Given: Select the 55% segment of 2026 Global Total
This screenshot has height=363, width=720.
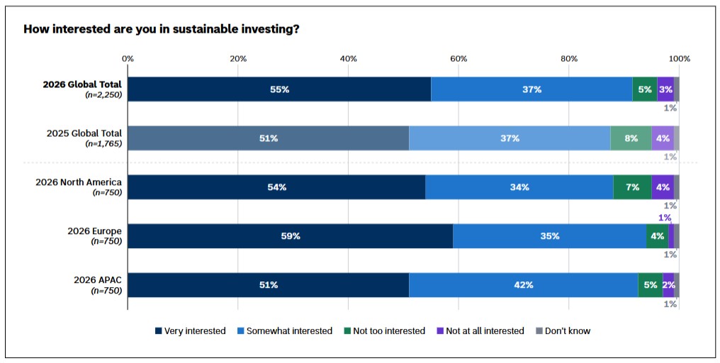Looking at the screenshot, I should pos(279,89).
